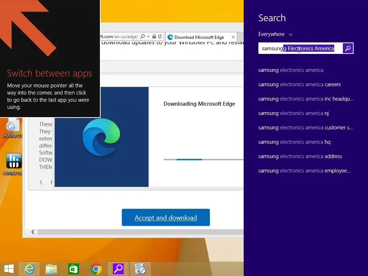
Task: Select 'samsung electronics america inc headqu...' suggestion
Action: (306, 99)
